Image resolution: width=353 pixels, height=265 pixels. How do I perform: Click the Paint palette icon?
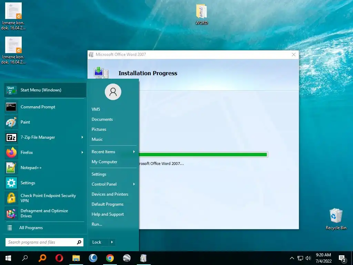pos(11,122)
